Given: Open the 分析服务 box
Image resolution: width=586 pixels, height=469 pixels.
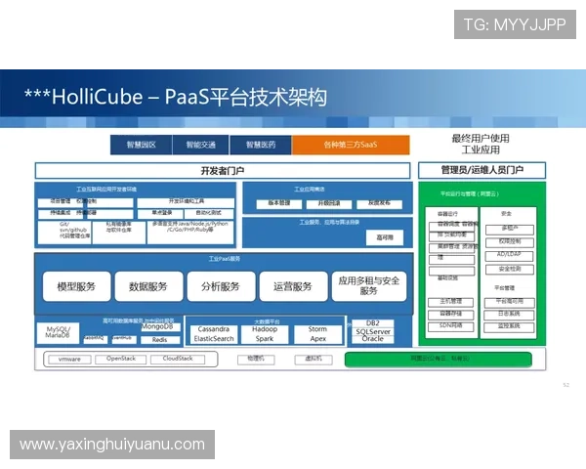Looking at the screenshot, I should [x=220, y=286].
